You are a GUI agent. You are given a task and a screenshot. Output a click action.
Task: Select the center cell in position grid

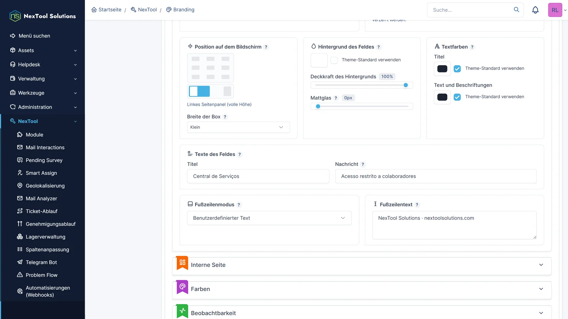click(x=211, y=68)
